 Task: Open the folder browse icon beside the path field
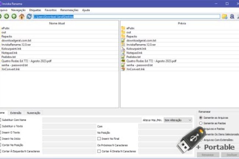point(225,16)
